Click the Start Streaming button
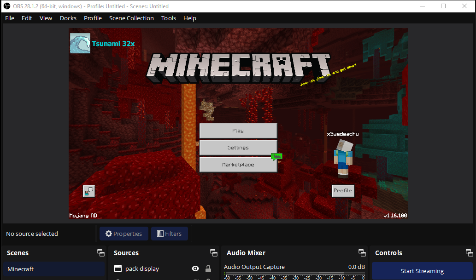 (x=422, y=271)
